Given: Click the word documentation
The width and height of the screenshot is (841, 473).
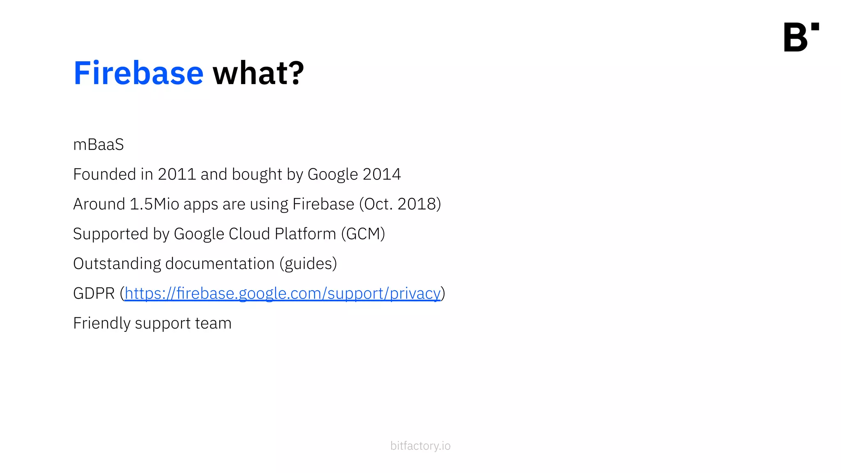Looking at the screenshot, I should click(x=220, y=264).
